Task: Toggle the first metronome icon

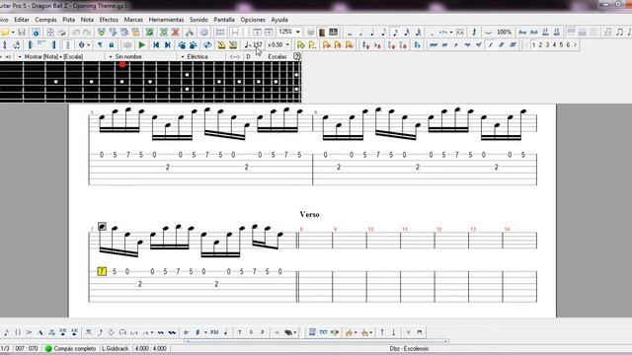Action: pos(221,45)
